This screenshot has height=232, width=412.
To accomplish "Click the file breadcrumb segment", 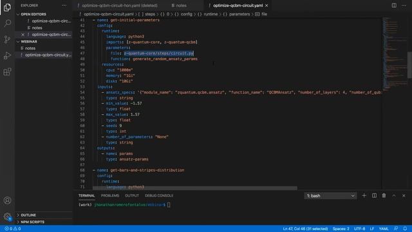I will point(264,14).
